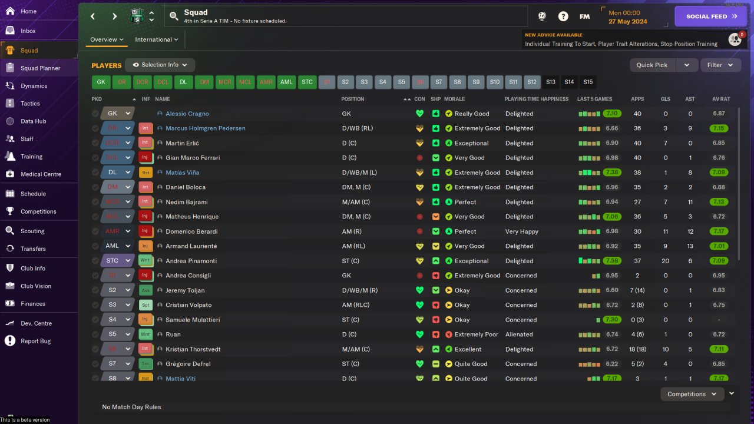Open Club Info in the sidebar
Screen dimensions: 754x424
[x=39, y=269]
